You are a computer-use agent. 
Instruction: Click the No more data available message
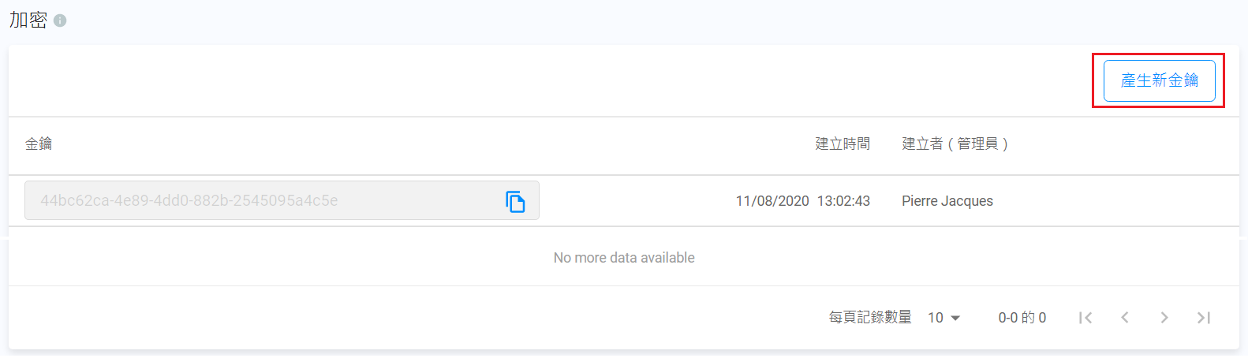[x=624, y=258]
